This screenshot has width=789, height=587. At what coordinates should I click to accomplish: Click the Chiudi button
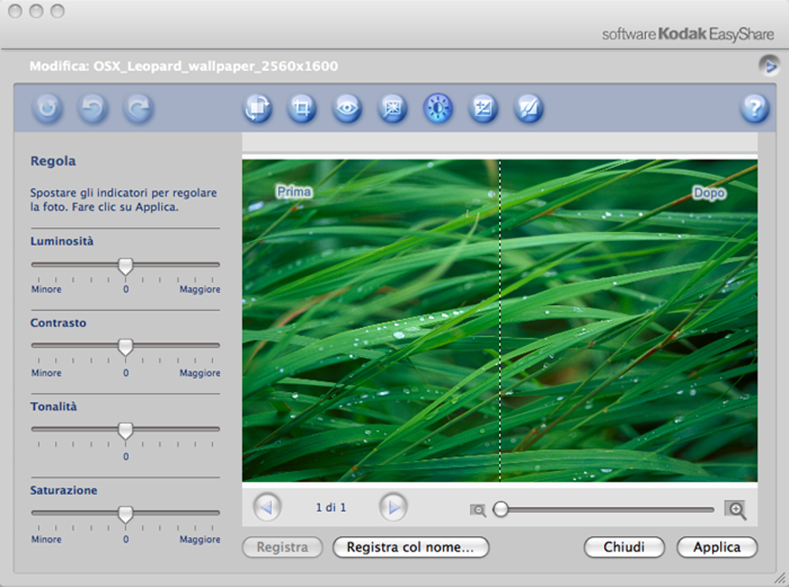coord(624,547)
